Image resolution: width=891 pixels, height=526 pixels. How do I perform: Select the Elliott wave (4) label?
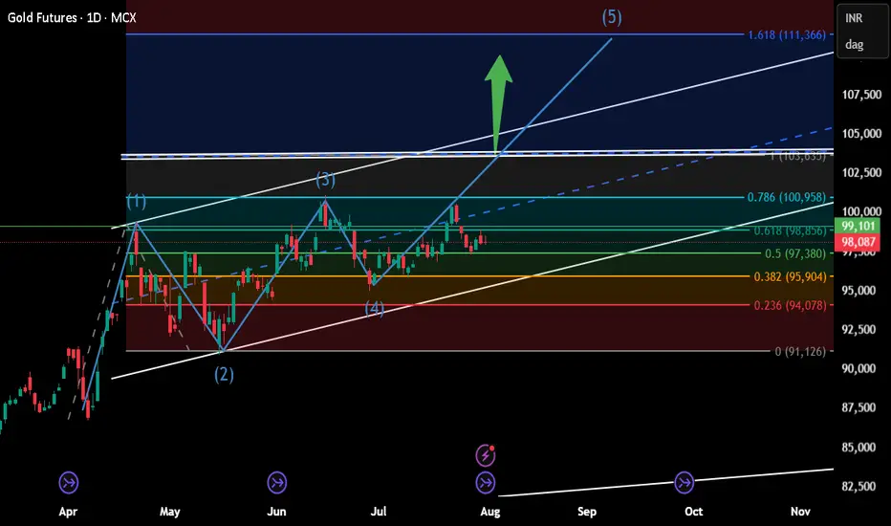coord(375,309)
